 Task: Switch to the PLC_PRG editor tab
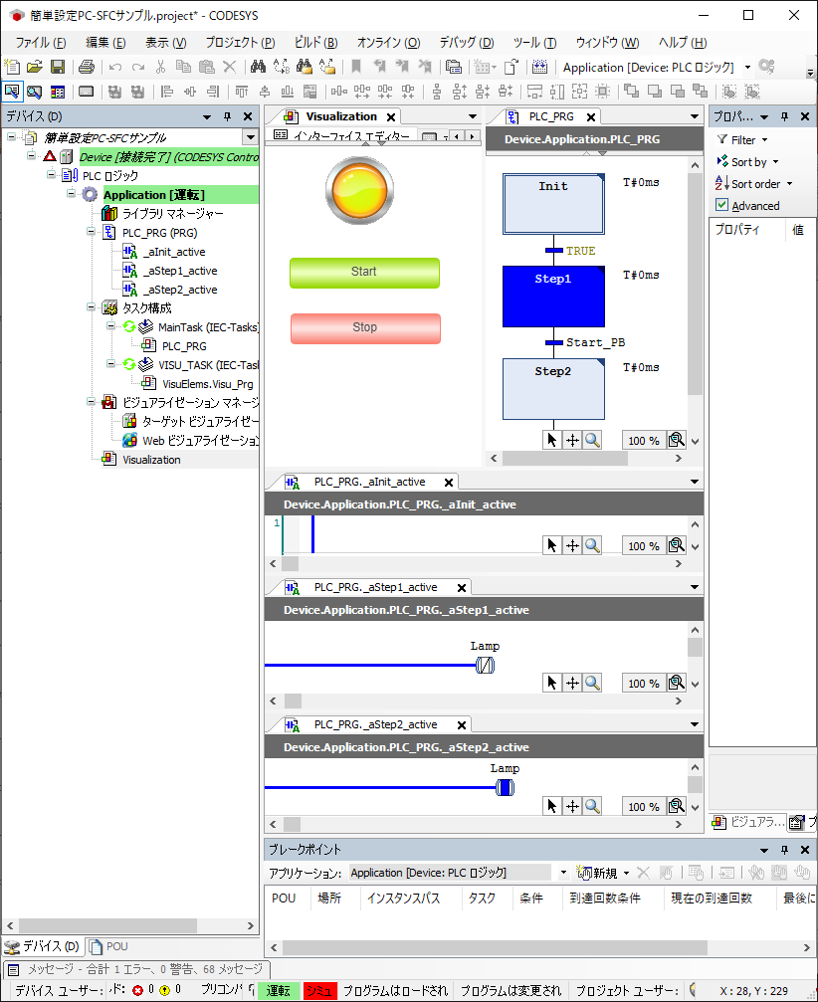(550, 116)
